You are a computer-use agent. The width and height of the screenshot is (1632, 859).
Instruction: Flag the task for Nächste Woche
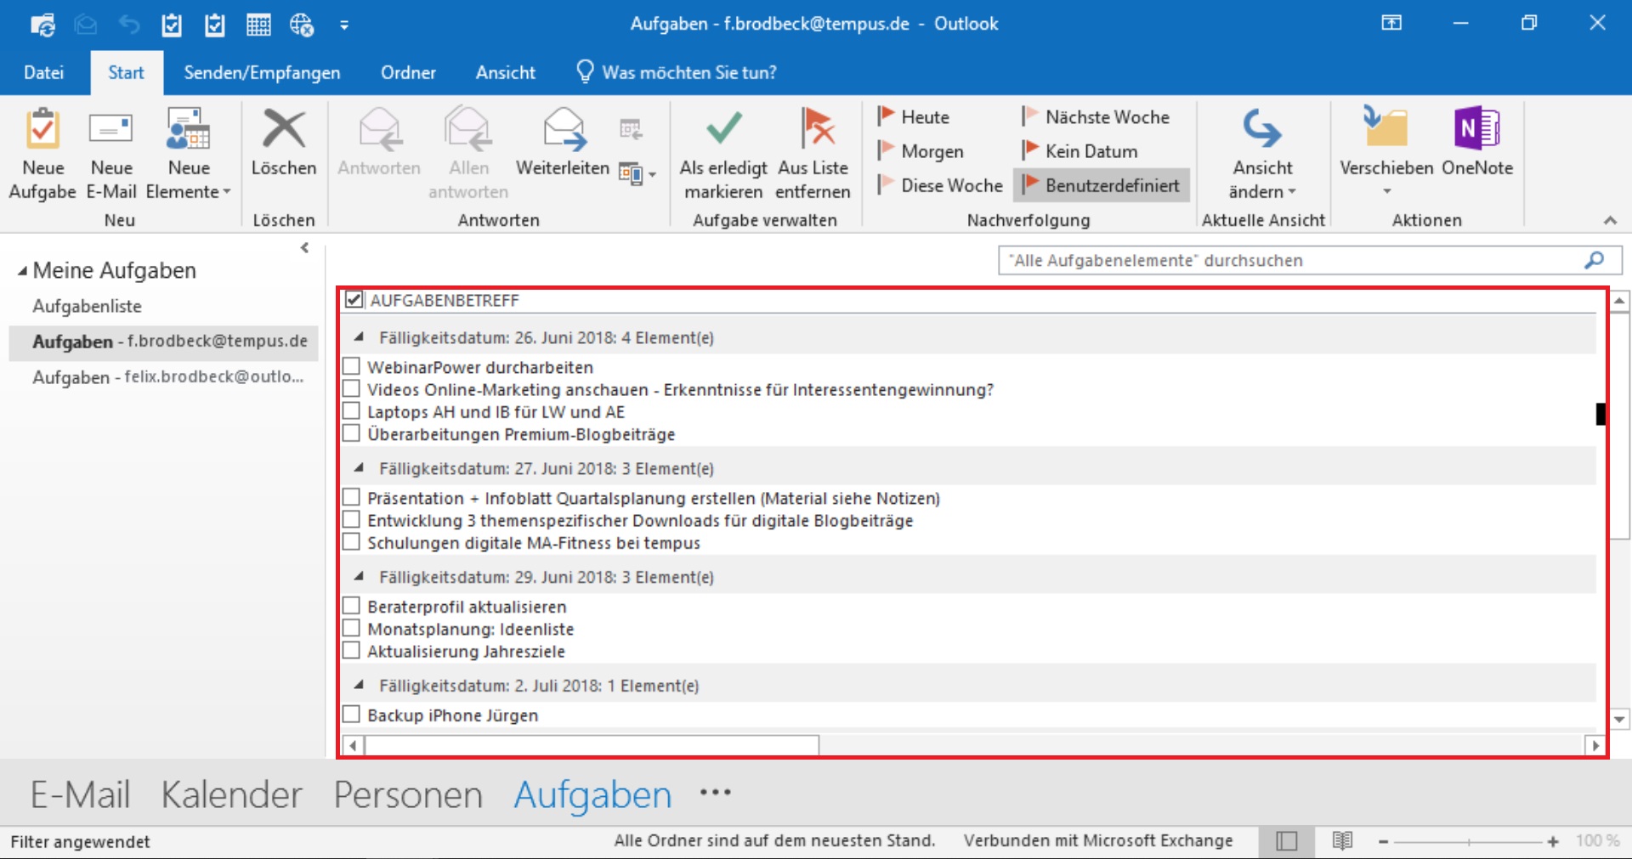pyautogui.click(x=1096, y=116)
